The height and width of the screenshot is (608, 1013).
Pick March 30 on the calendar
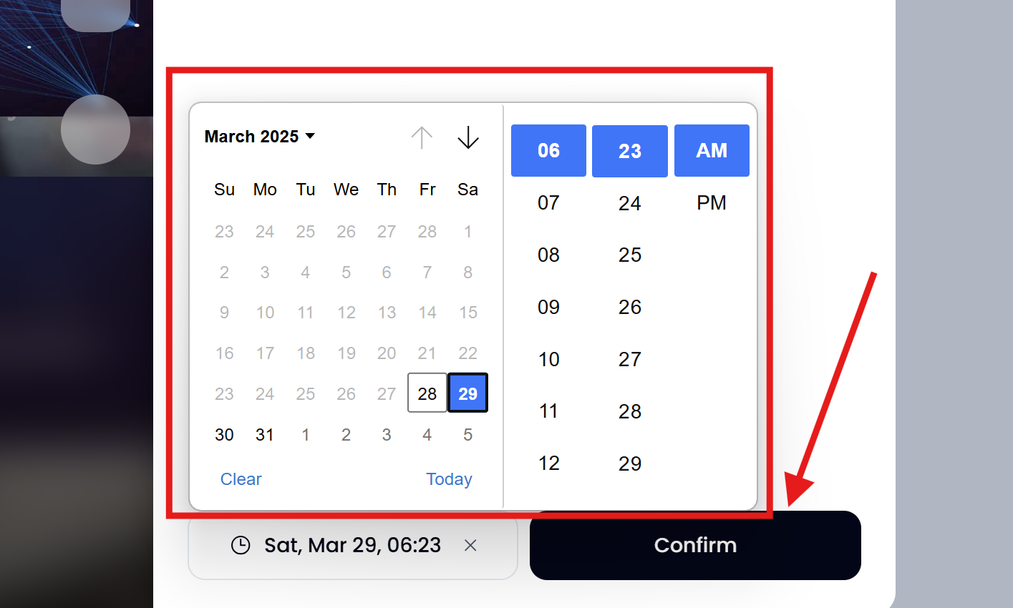tap(224, 434)
